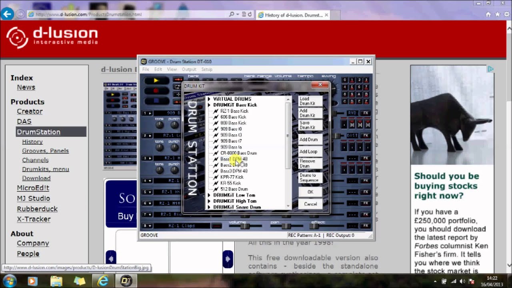Click Cancel in the Drum Kit dialog
This screenshot has width=512, height=288.
(x=310, y=204)
